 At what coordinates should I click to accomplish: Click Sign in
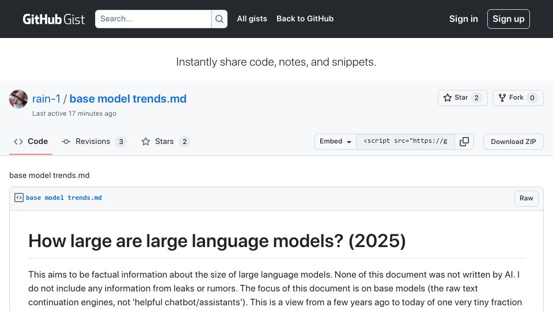click(x=463, y=18)
